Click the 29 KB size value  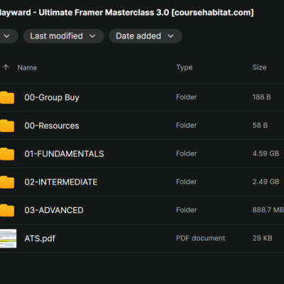262,238
